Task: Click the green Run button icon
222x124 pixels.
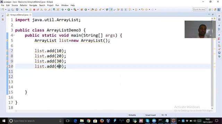Action: coord(69,10)
